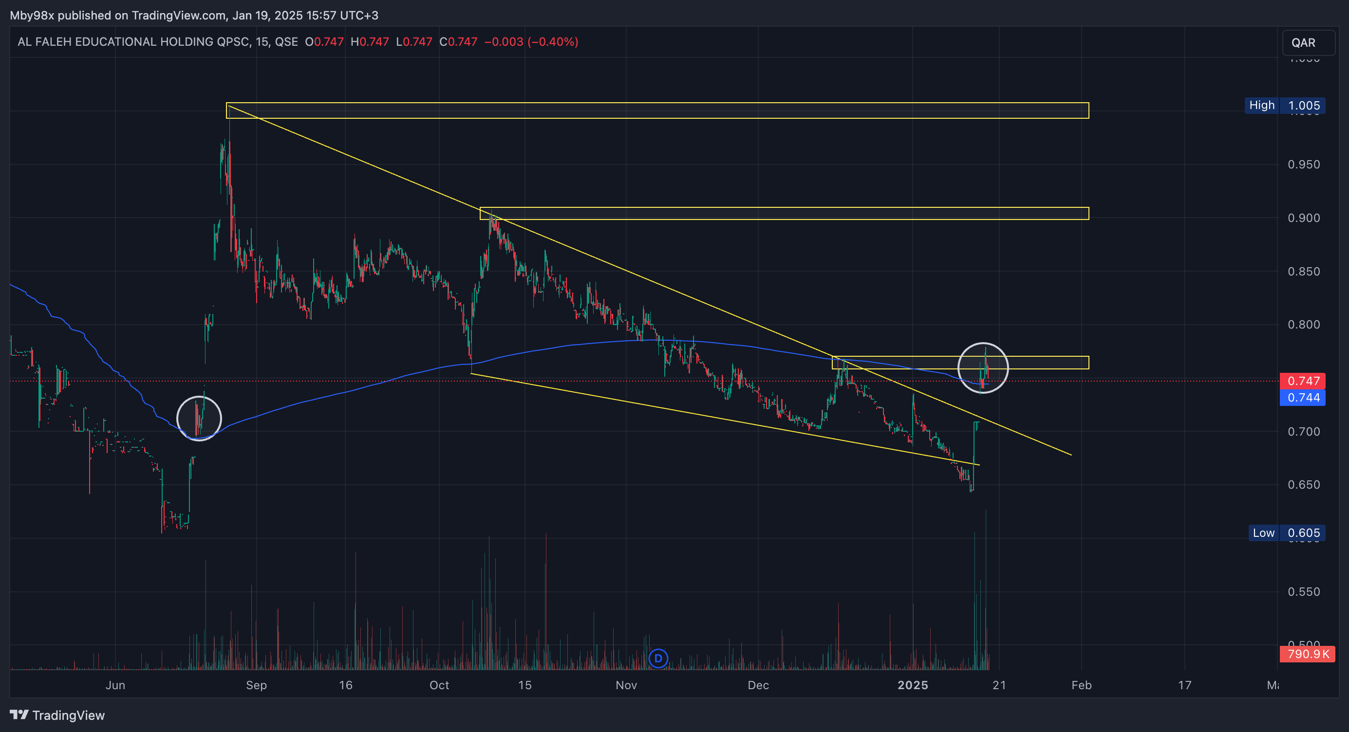Click the Nov label on time axis
Viewport: 1349px width, 732px height.
(626, 685)
